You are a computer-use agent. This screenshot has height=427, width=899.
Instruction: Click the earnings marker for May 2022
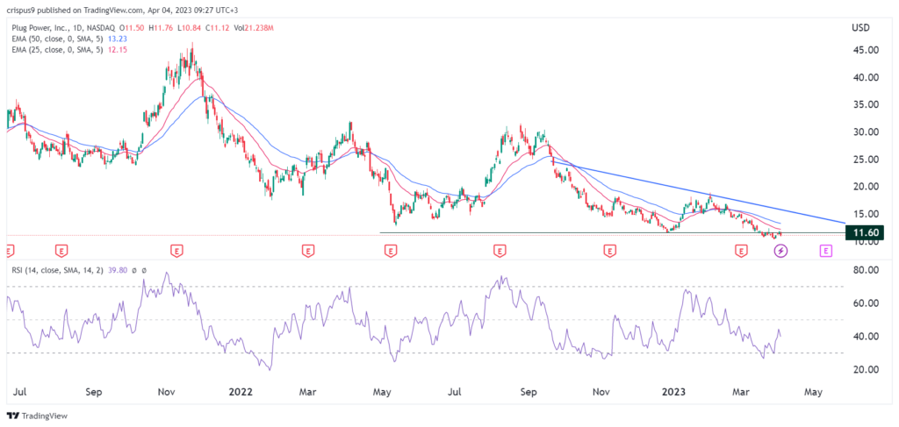pyautogui.click(x=391, y=251)
